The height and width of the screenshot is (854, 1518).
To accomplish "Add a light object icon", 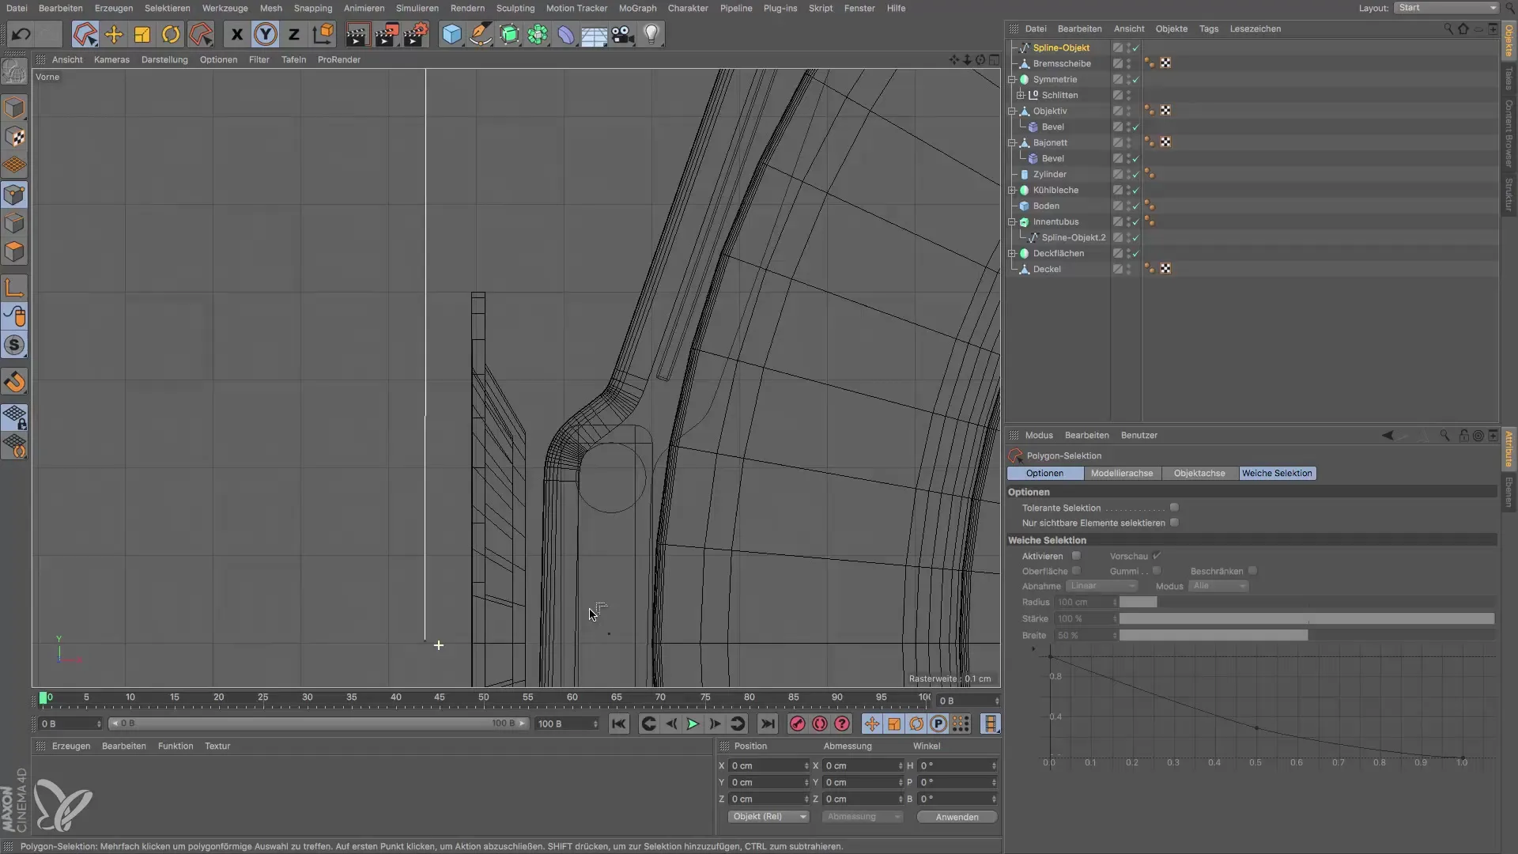I will coord(651,35).
